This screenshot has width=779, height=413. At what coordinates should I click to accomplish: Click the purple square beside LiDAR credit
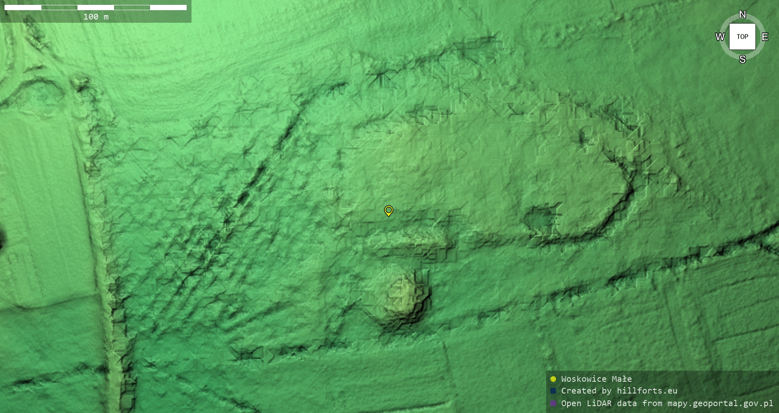[x=553, y=403]
